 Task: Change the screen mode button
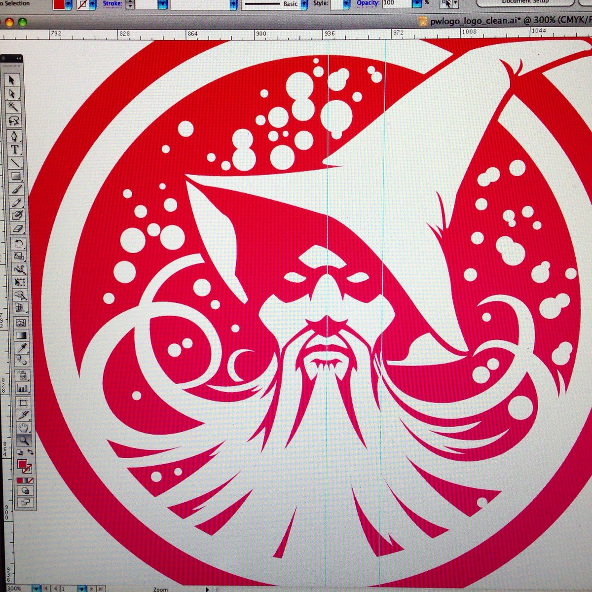tap(26, 503)
